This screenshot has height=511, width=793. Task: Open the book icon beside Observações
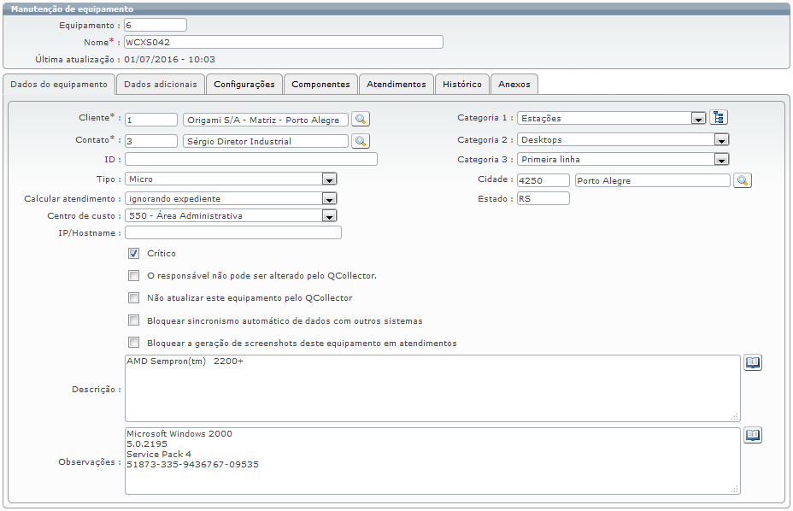point(752,435)
